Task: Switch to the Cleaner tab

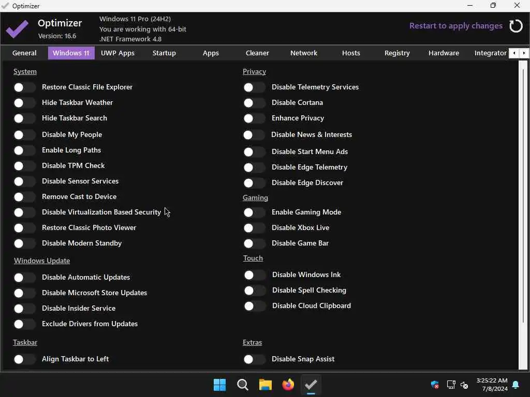Action: pos(257,53)
